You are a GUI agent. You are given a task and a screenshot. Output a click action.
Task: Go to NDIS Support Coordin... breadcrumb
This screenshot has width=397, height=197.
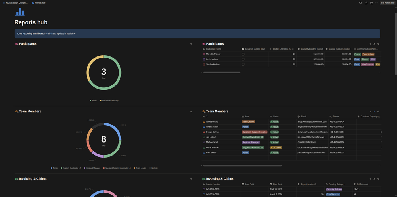(15, 3)
